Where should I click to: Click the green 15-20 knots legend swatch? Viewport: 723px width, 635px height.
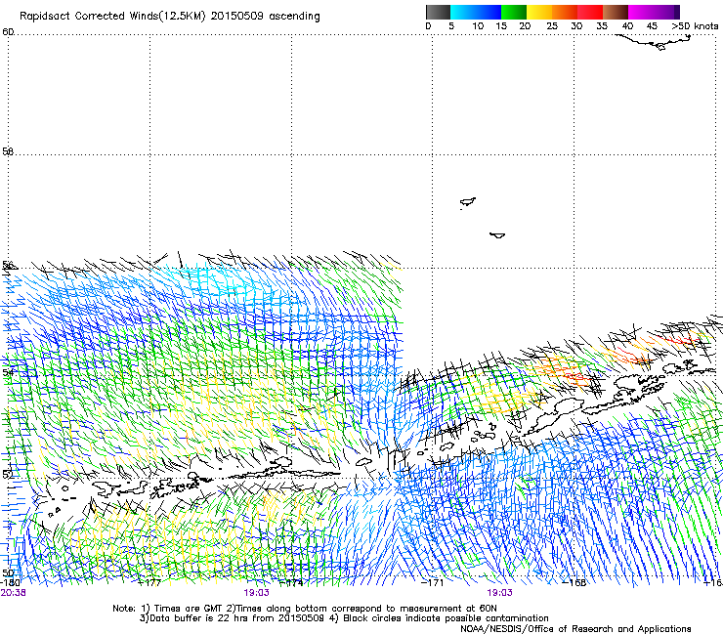click(x=514, y=12)
